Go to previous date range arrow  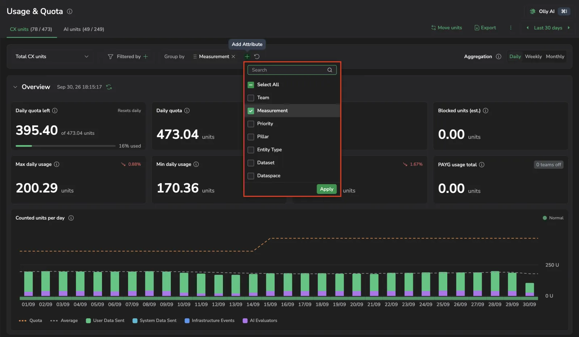pyautogui.click(x=528, y=28)
